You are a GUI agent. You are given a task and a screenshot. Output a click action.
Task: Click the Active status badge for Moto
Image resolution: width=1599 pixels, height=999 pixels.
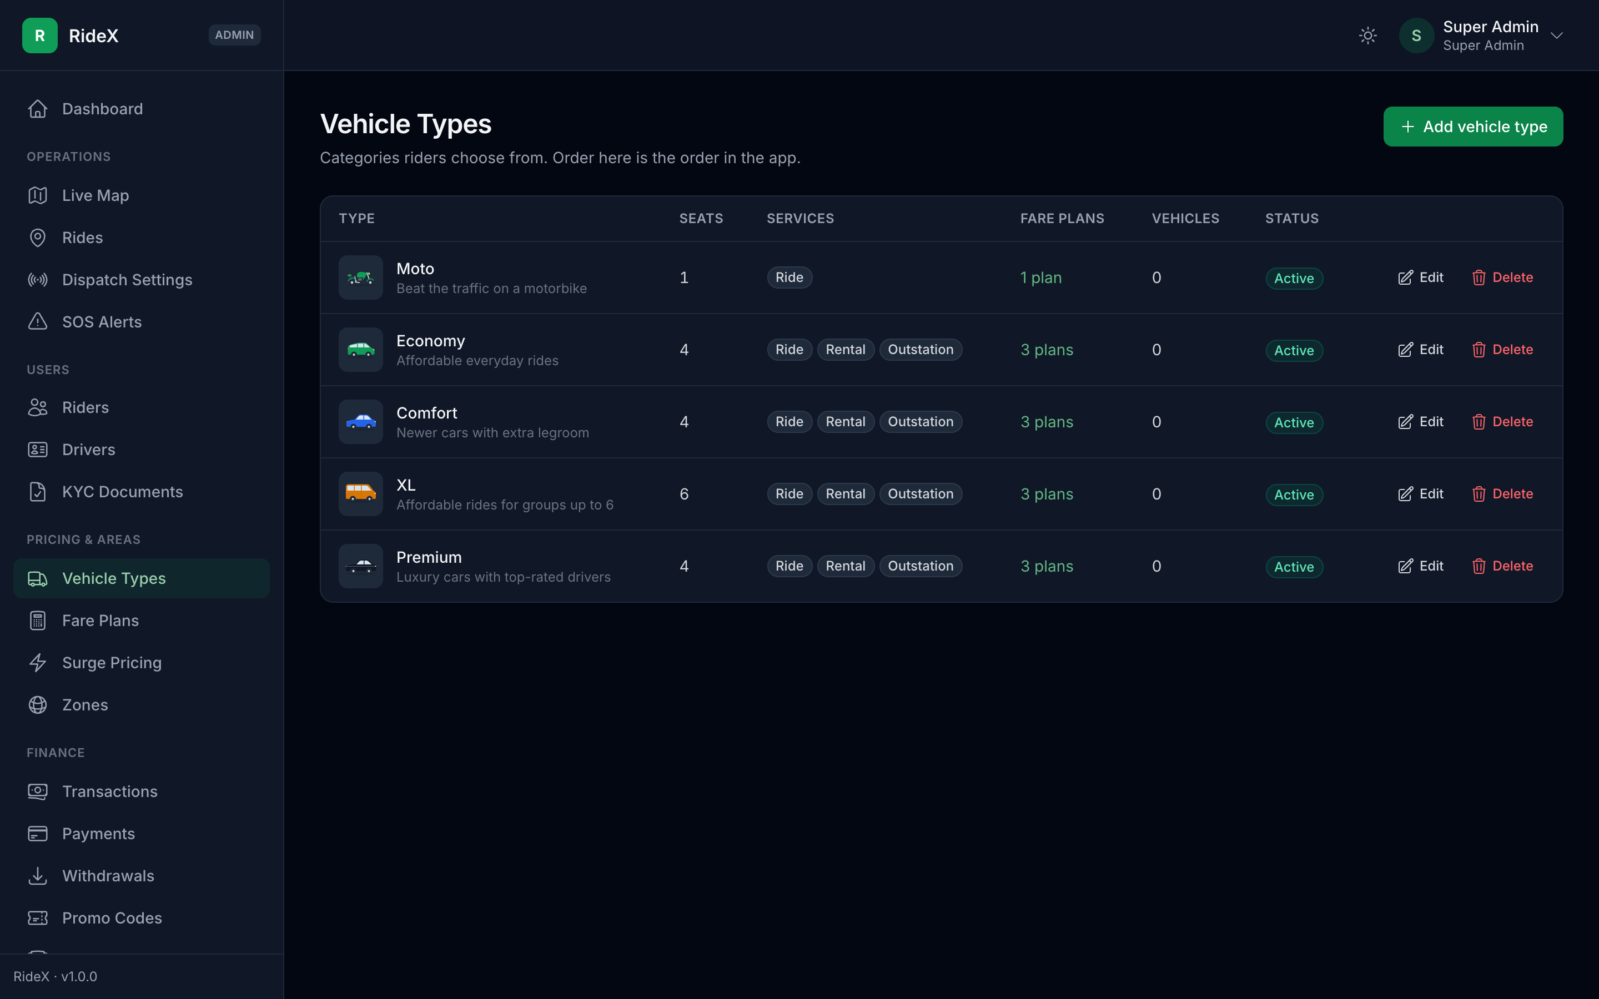click(1294, 278)
